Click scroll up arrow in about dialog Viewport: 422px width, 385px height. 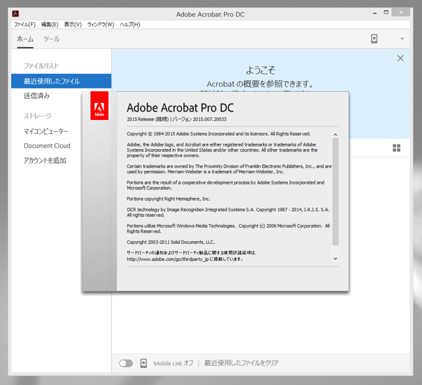[335, 134]
